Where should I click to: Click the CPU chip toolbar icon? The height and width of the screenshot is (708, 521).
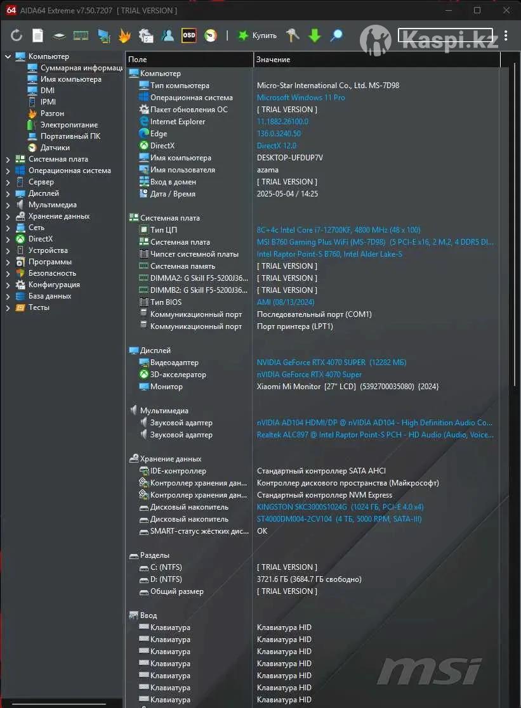(x=59, y=35)
